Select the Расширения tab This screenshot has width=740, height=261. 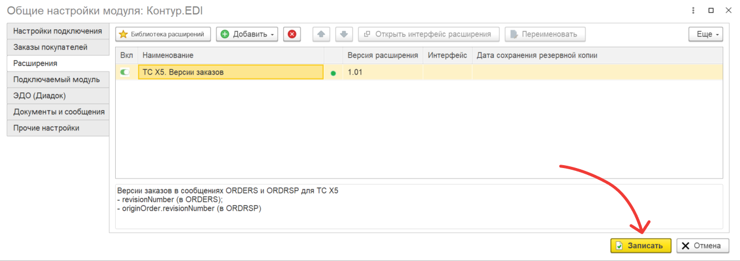(58, 64)
